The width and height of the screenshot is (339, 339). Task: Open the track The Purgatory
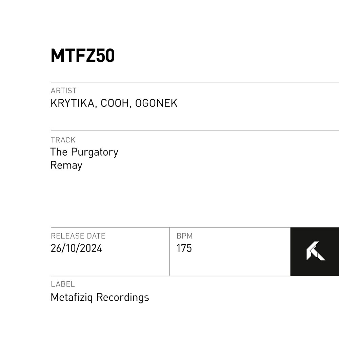click(84, 152)
